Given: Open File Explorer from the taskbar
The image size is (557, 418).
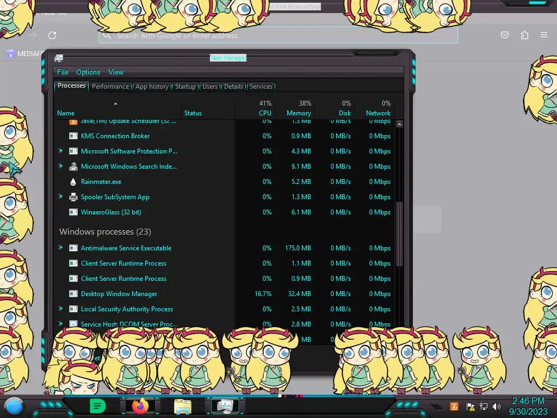Looking at the screenshot, I should pyautogui.click(x=183, y=407).
